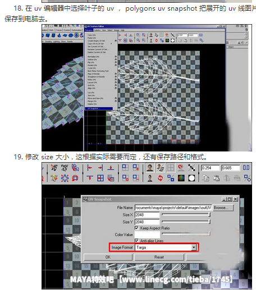Click blue starburst arrows icon in step 19 toolbar

(65, 178)
